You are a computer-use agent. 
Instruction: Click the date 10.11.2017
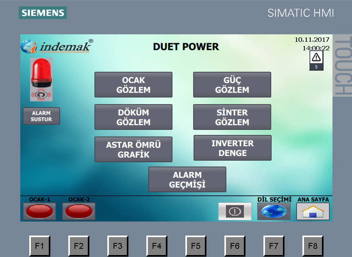[312, 40]
